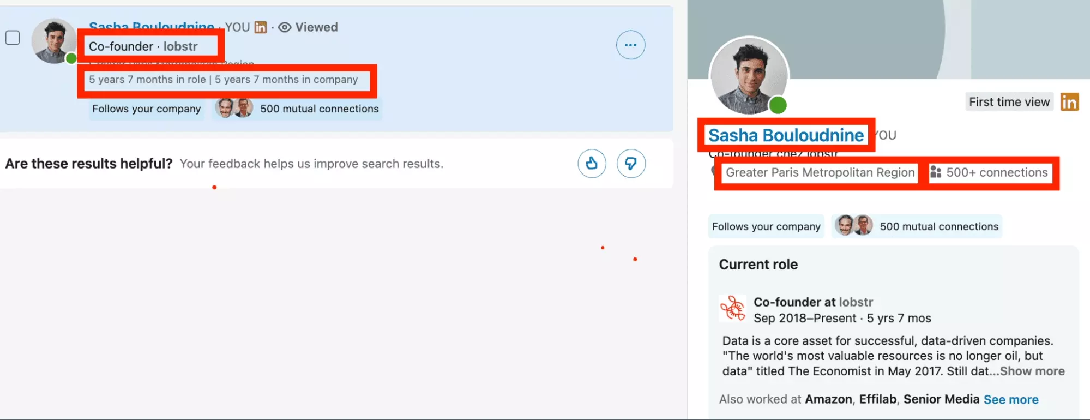Open 500 mutual connections in side panel
This screenshot has width=1090, height=420.
939,226
